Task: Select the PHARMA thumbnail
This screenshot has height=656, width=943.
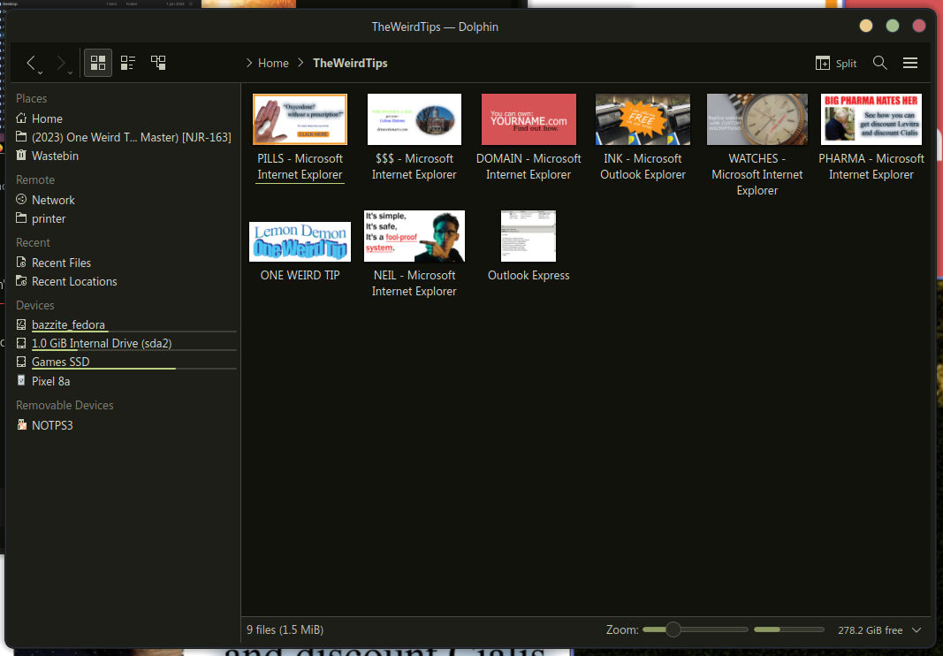Action: coord(871,119)
